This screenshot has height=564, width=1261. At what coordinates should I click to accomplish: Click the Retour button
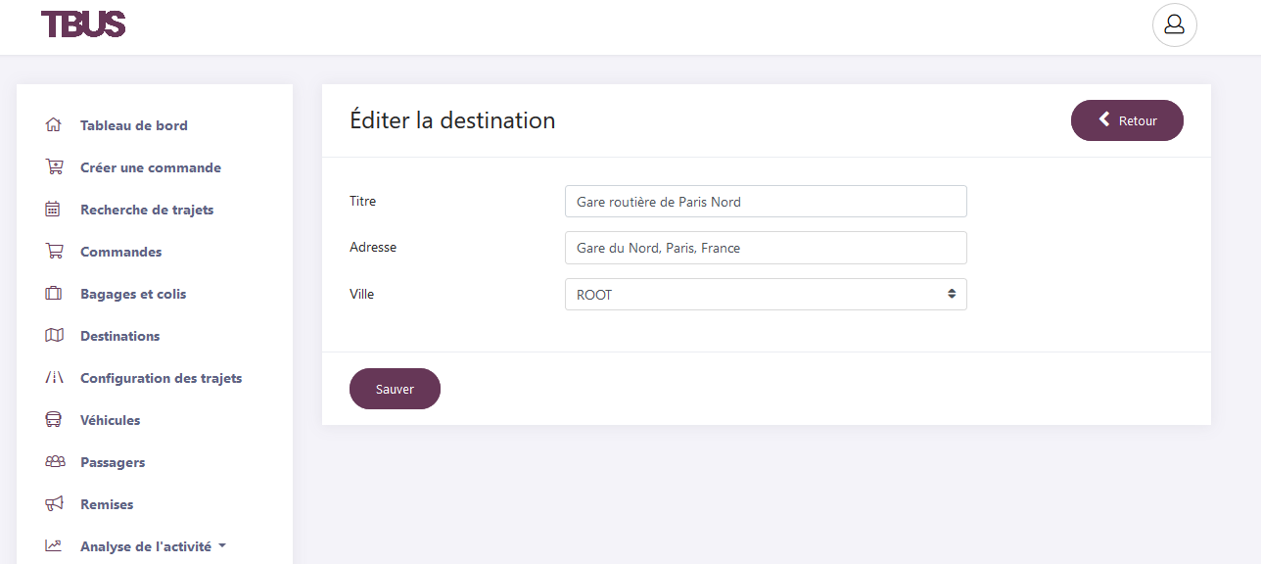click(x=1127, y=119)
